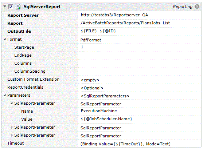Viewport: 203px width, 149px height.
Task: Edit the Report Server URL field
Action: 140,15
